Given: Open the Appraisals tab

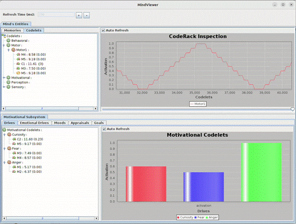Looking at the screenshot, I should pyautogui.click(x=80, y=122).
